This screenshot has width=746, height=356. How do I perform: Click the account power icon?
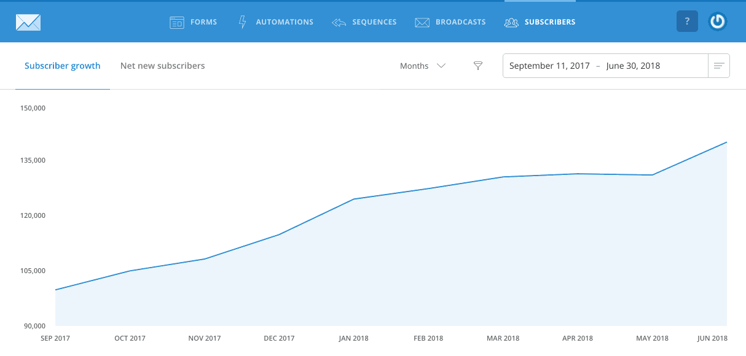tap(717, 21)
